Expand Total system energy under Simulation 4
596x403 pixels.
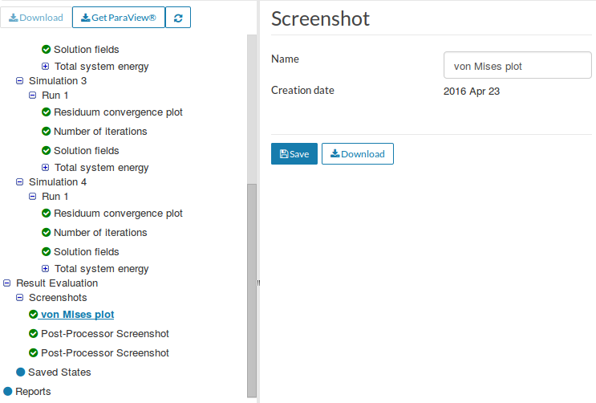coord(46,269)
